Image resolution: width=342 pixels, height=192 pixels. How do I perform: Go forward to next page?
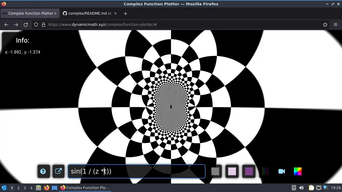pos(16,25)
